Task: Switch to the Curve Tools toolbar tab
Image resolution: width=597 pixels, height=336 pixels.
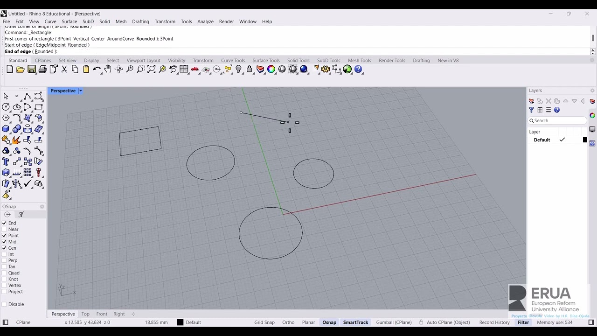Action: [233, 60]
